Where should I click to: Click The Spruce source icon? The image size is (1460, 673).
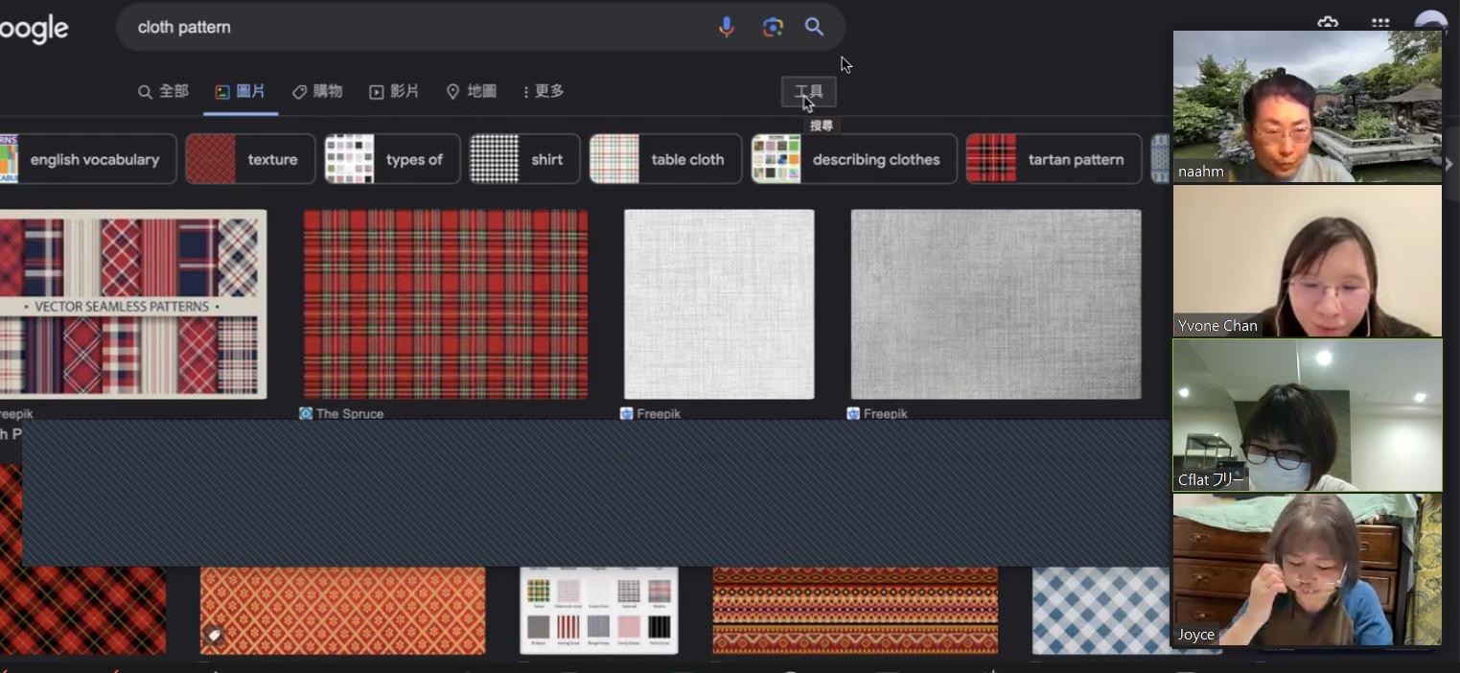pos(306,414)
